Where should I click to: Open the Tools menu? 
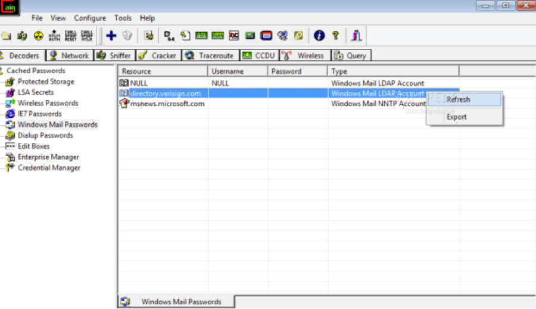(123, 18)
